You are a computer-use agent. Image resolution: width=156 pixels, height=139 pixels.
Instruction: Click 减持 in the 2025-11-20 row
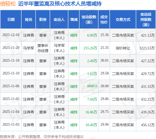point(74,48)
